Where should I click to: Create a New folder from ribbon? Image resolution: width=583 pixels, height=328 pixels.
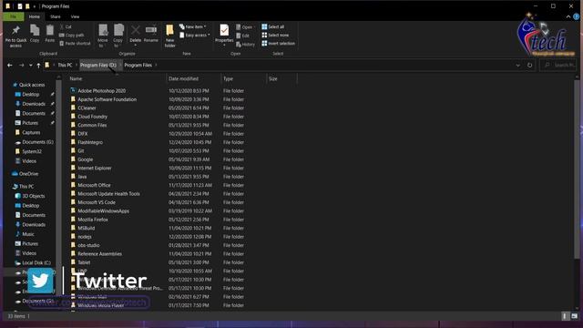(170, 36)
